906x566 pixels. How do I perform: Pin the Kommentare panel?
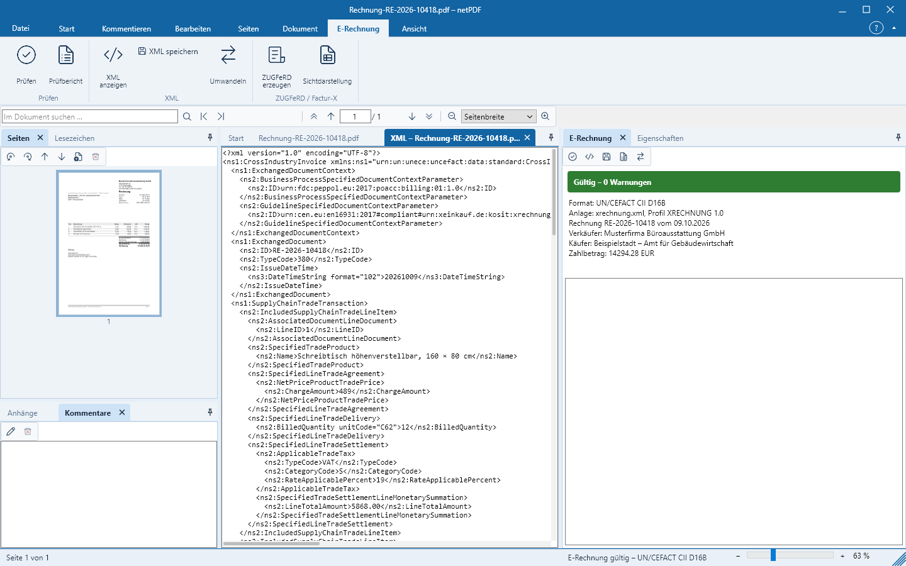(210, 413)
